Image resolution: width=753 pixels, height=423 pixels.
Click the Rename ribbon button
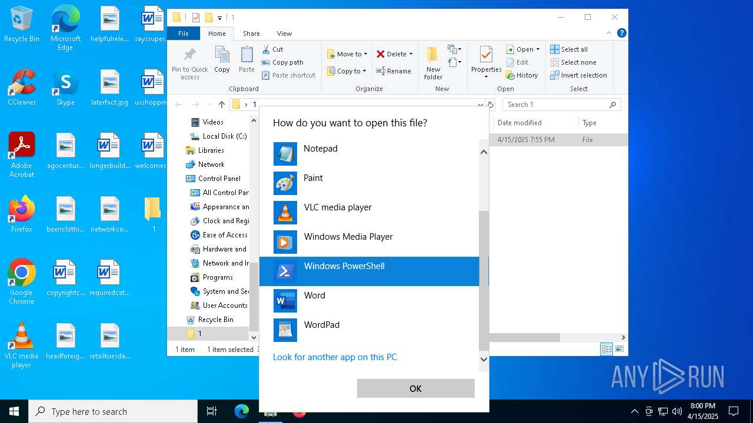394,71
